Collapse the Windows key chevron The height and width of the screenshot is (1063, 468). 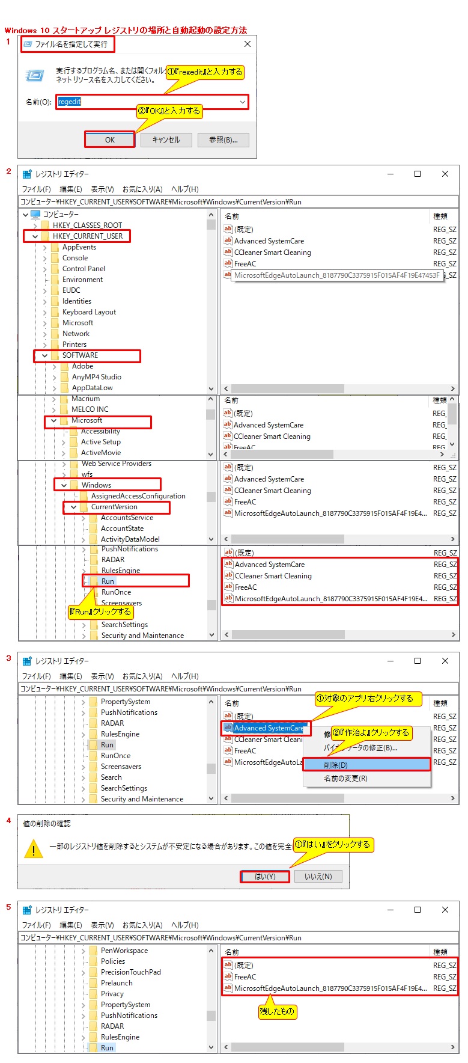click(64, 485)
